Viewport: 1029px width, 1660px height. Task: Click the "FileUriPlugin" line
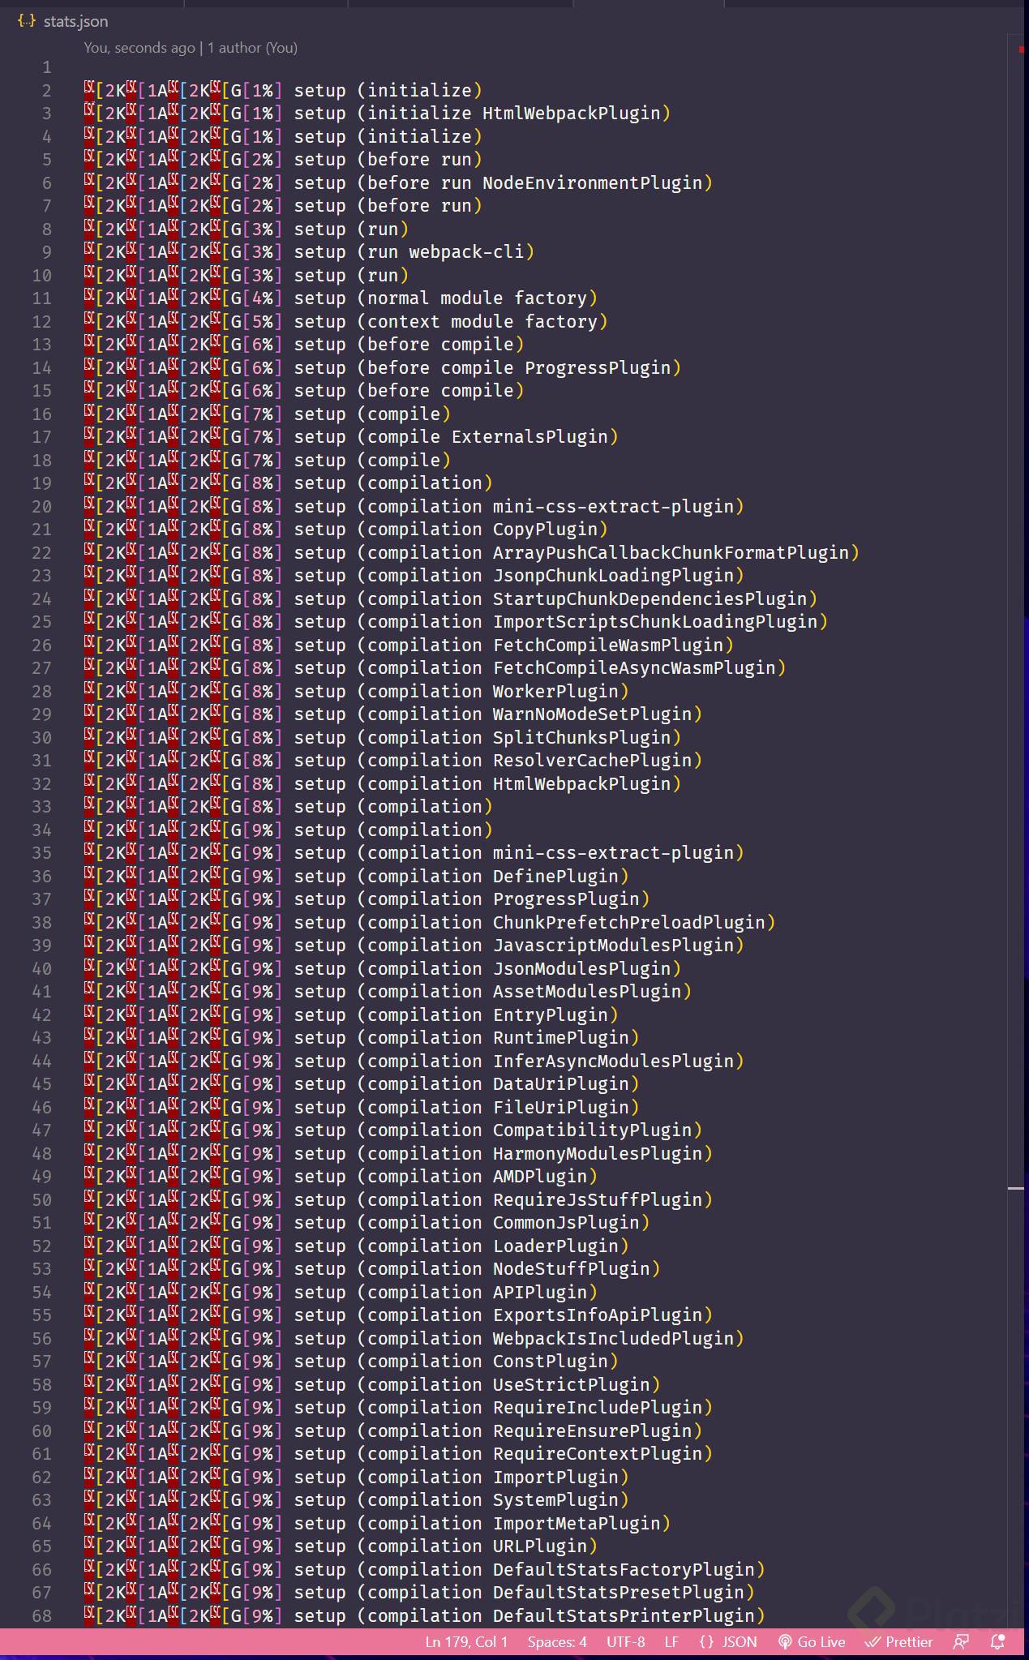coord(362,1108)
